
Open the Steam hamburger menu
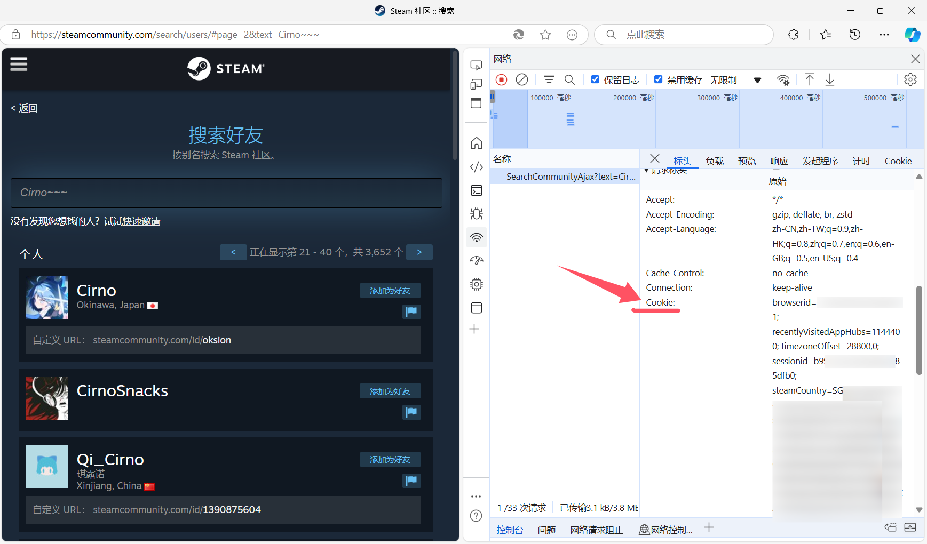[x=19, y=65]
